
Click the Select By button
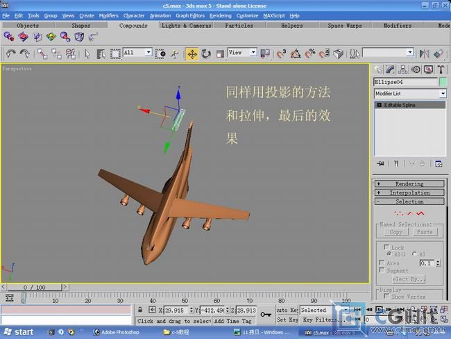click(409, 279)
